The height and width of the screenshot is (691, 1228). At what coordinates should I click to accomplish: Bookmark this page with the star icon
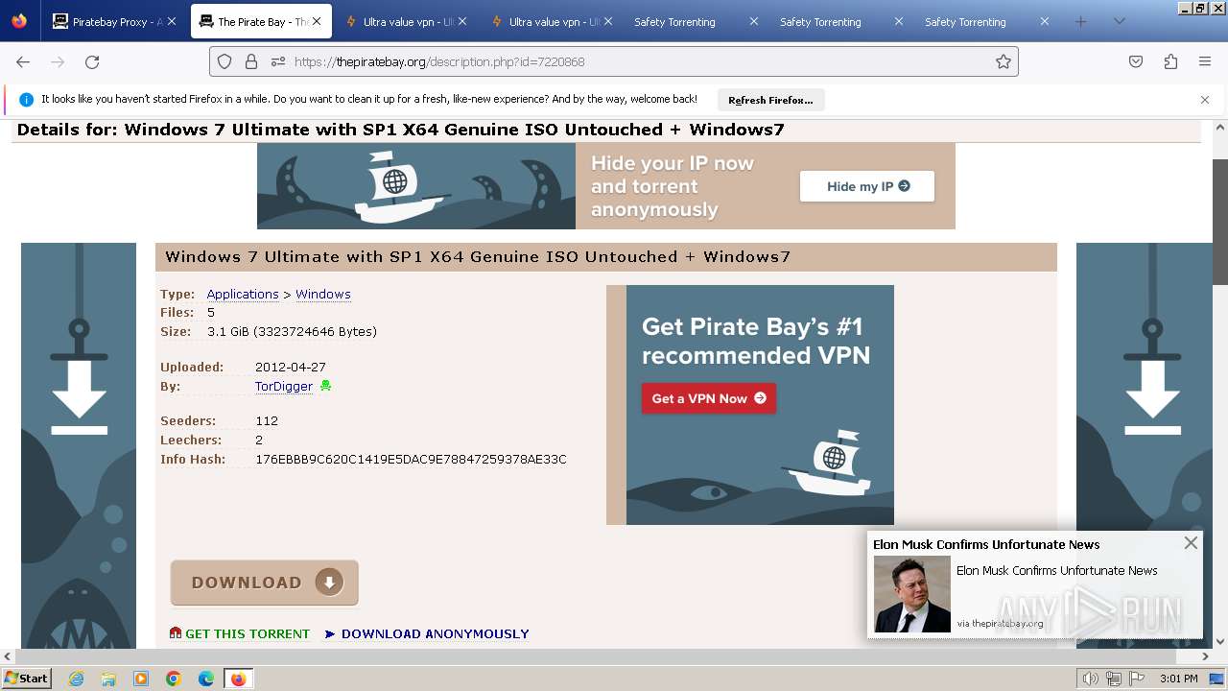pos(1004,61)
